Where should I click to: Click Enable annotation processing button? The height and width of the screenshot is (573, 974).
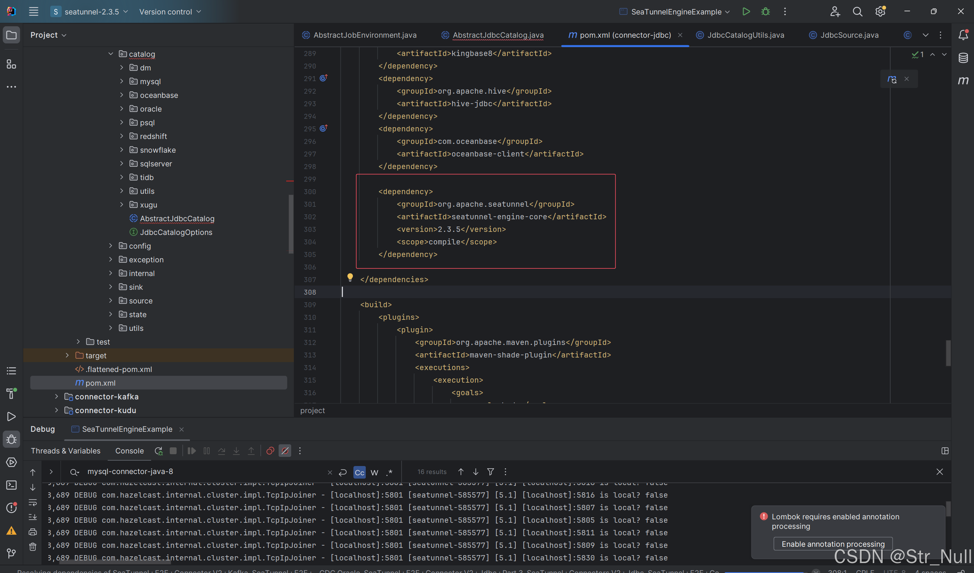[x=833, y=544]
